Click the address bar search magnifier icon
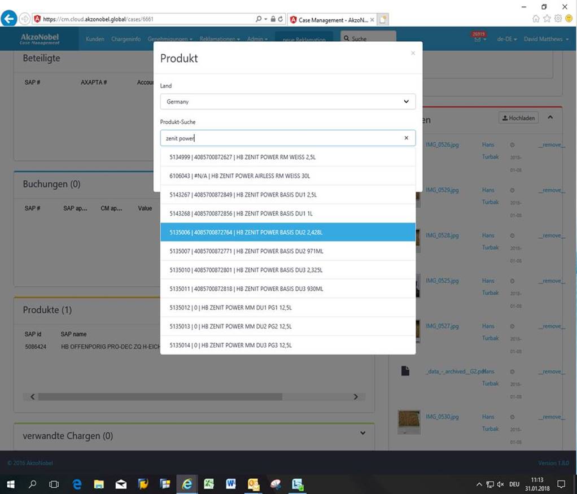This screenshot has height=494, width=577. coord(259,19)
